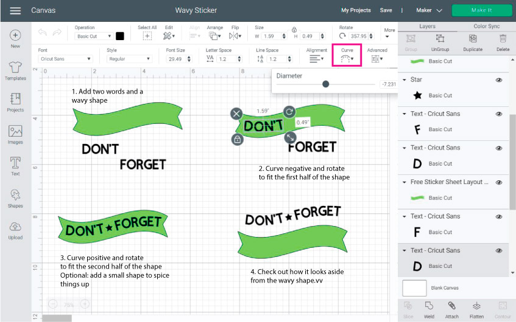Open the Flip options
The image size is (516, 322).
(x=235, y=36)
